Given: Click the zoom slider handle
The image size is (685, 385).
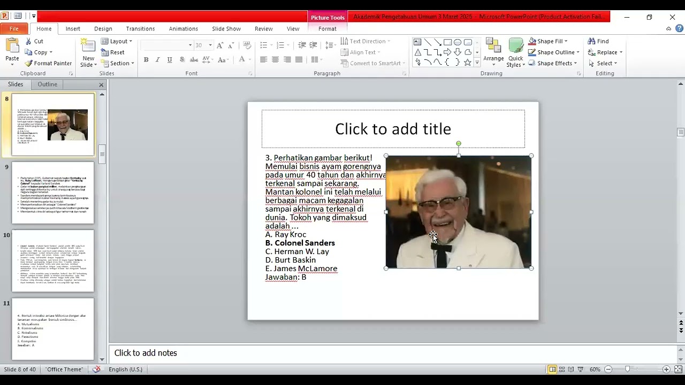Looking at the screenshot, I should click(627, 369).
